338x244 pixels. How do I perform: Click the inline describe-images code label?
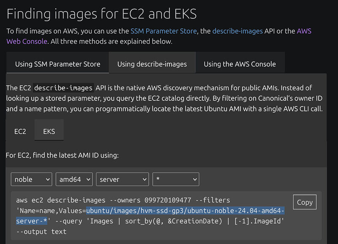(x=63, y=88)
